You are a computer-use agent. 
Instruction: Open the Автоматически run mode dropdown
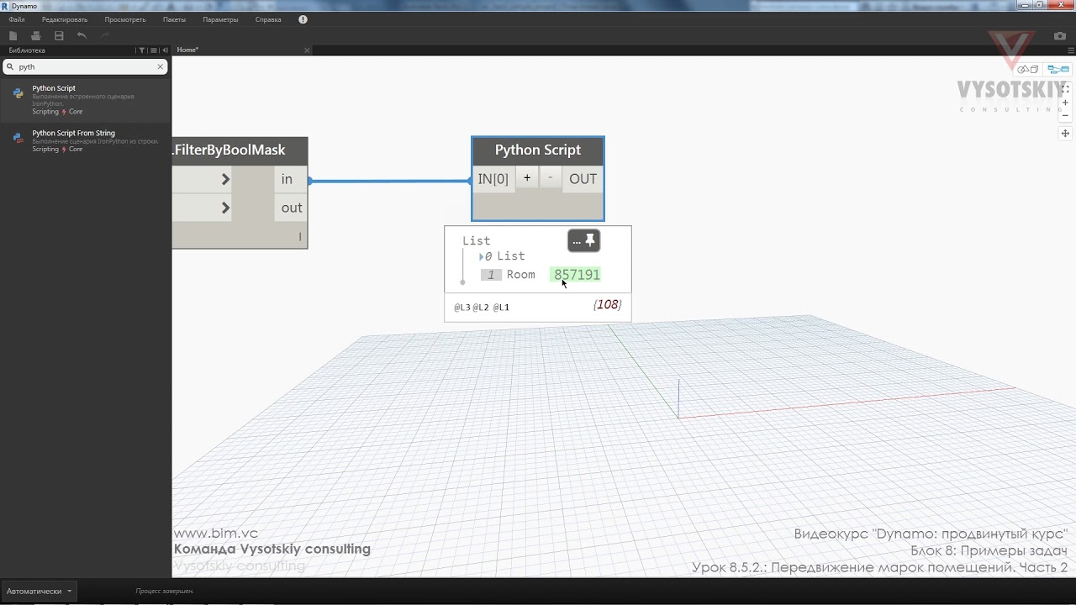pyautogui.click(x=39, y=591)
